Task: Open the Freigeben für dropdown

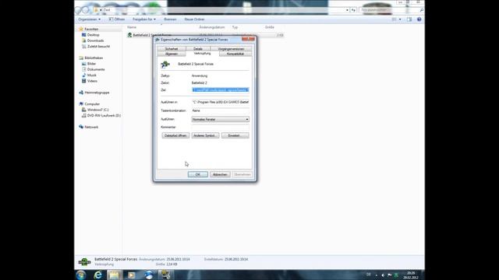Action: coord(144,19)
